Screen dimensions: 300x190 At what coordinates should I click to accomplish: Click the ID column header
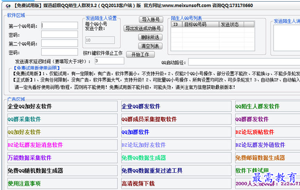pyautogui.click(x=177, y=24)
